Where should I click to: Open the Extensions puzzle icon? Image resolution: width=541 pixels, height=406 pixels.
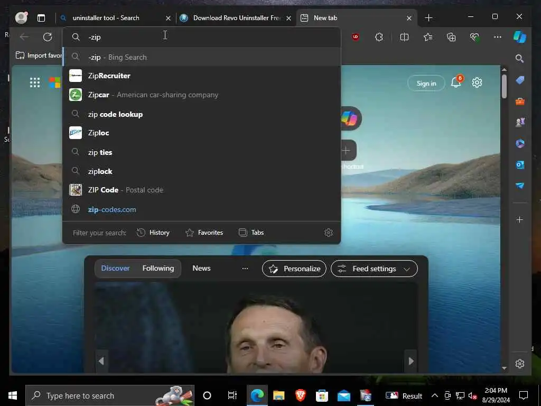379,37
